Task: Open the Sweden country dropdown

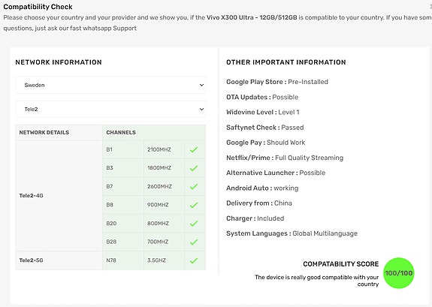Action: [110, 85]
